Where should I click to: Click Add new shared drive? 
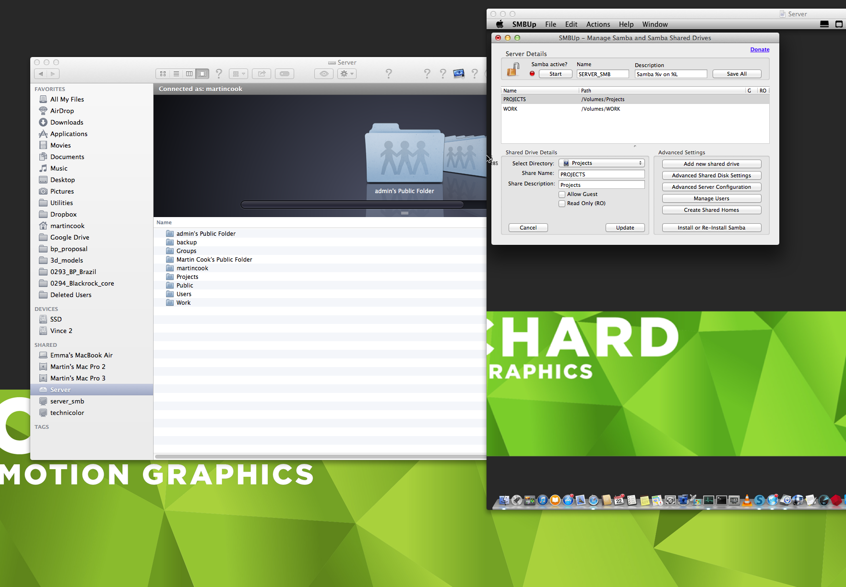(712, 164)
